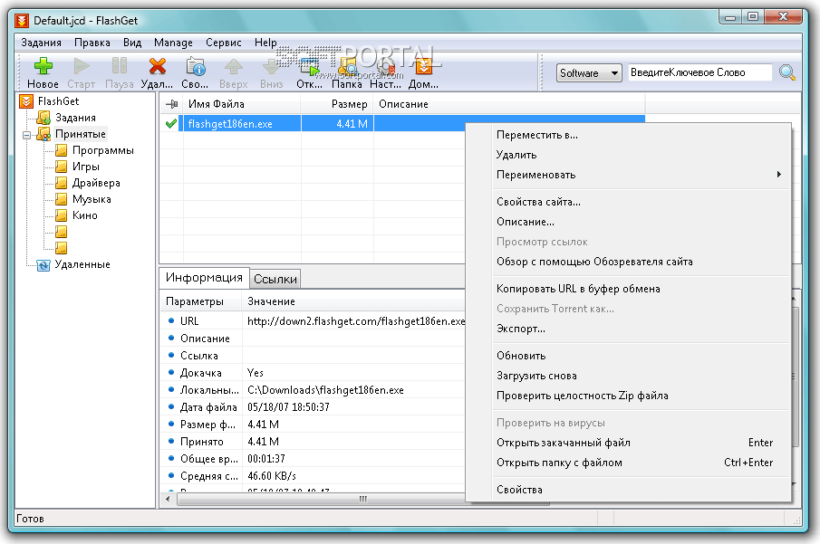Click the green plus Новое toolbar icon

(x=43, y=66)
